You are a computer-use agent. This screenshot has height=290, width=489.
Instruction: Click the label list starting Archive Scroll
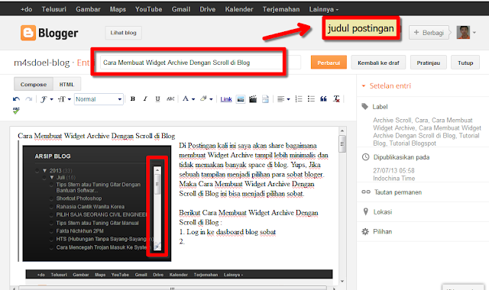(x=427, y=132)
